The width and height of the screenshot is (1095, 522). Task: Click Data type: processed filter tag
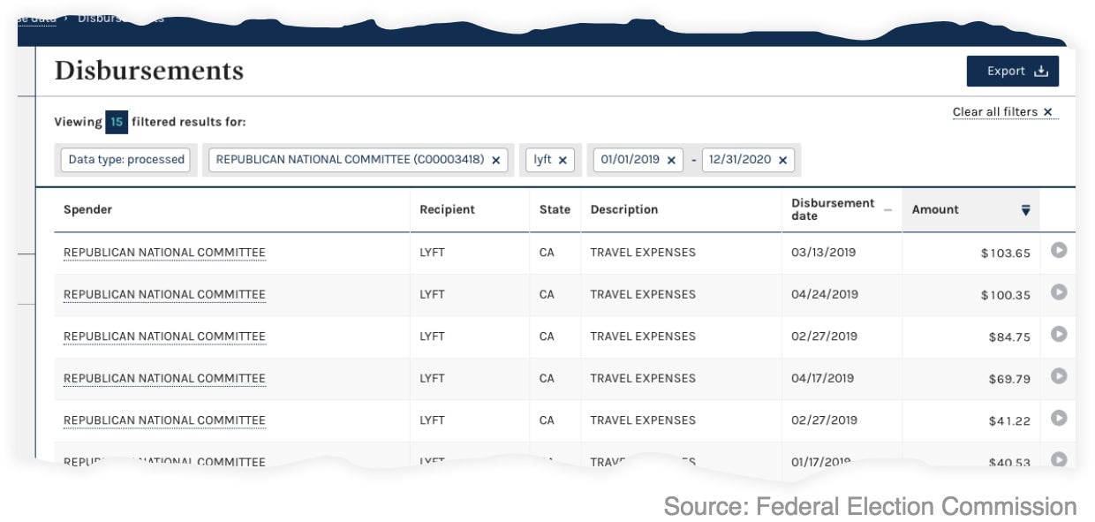[x=126, y=160]
